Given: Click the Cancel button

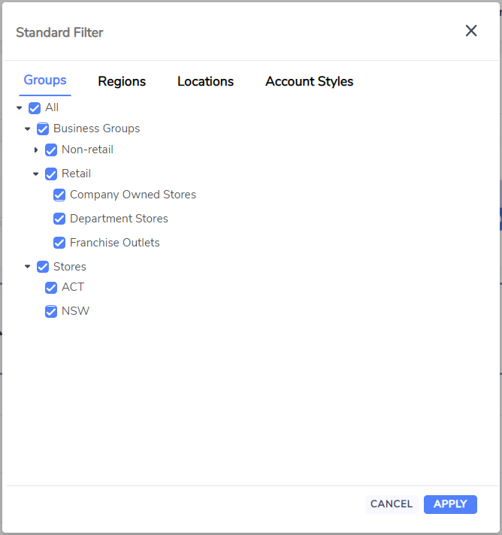Looking at the screenshot, I should 392,504.
